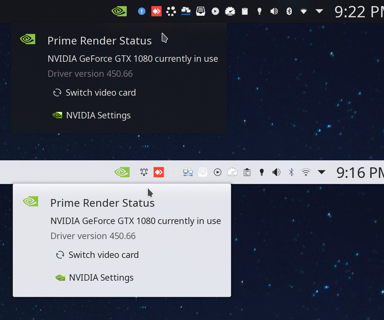Screen dimensions: 384x320
Task: Click the NVIDIA logo in dark popup header
Action: click(28, 39)
